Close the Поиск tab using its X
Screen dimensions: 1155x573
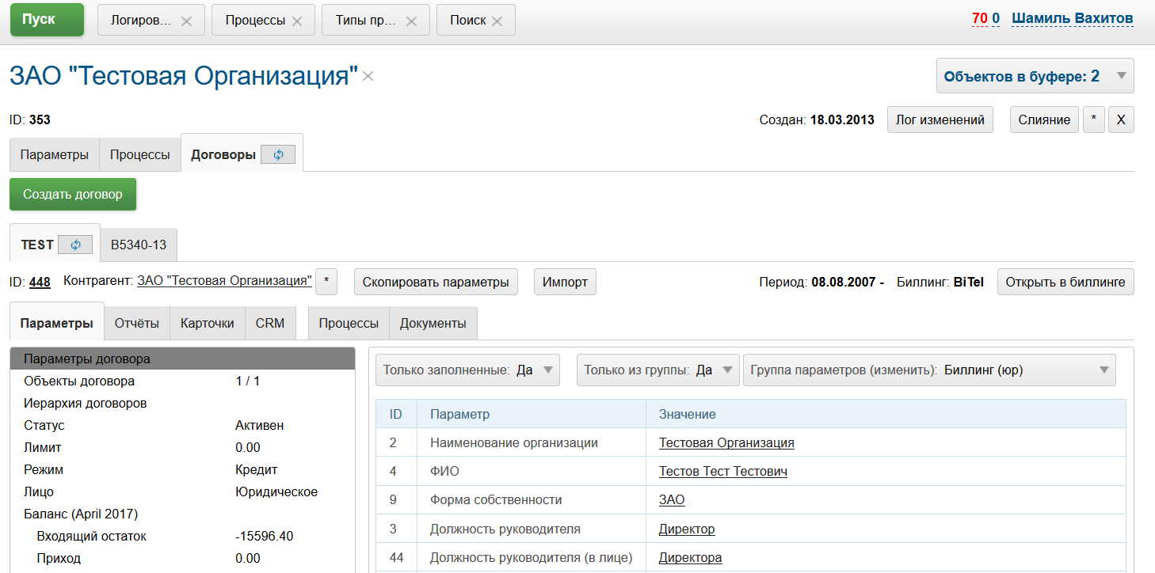[497, 21]
